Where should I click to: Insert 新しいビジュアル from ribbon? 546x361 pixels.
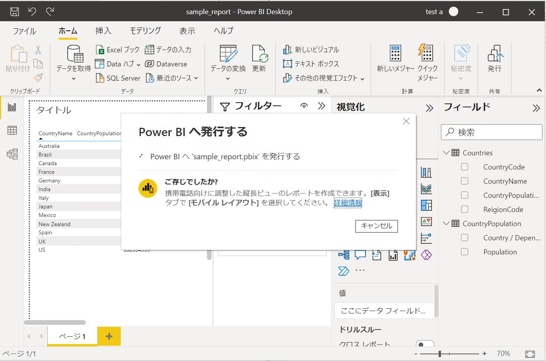(x=311, y=50)
